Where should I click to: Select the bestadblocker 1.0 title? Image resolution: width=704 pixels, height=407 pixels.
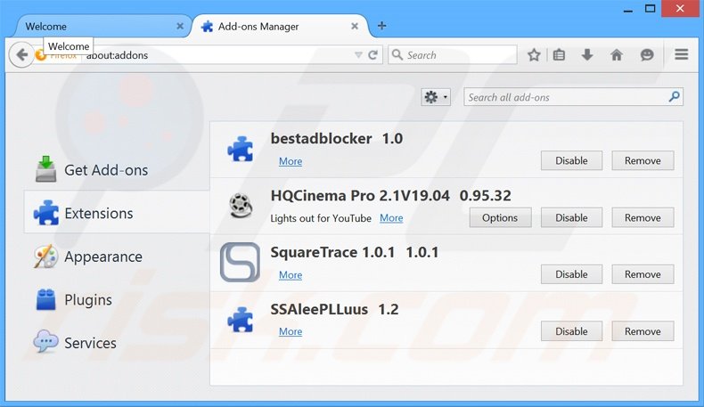click(x=337, y=139)
